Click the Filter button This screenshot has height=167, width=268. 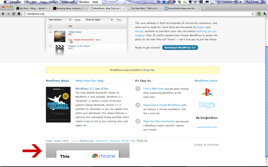(x=119, y=20)
